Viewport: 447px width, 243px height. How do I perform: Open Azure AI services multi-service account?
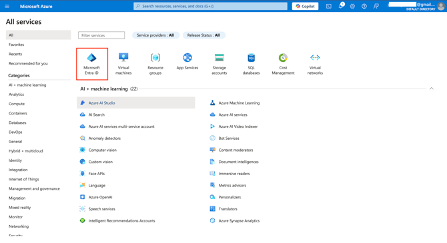(x=121, y=126)
